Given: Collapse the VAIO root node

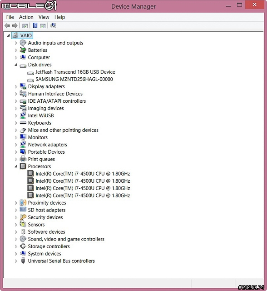Looking at the screenshot, I should pos(8,35).
